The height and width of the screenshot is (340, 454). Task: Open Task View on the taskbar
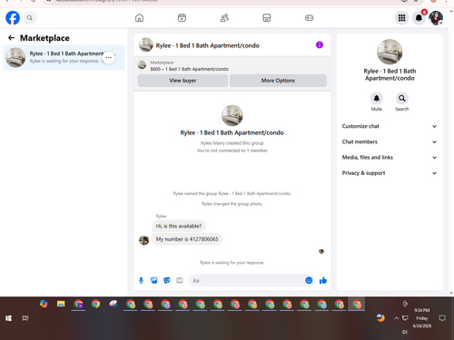(25, 318)
